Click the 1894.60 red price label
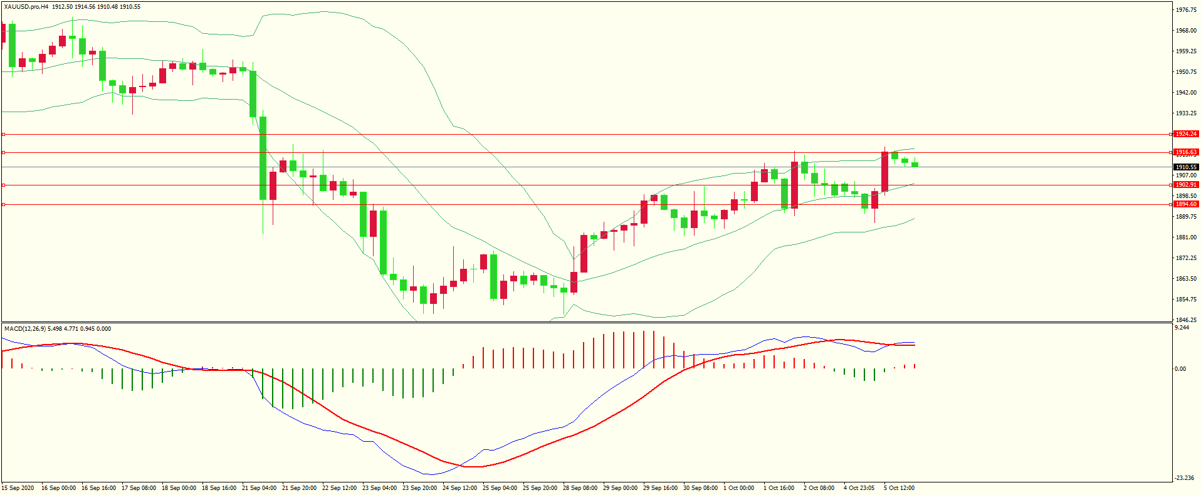The image size is (1201, 495). point(1185,204)
